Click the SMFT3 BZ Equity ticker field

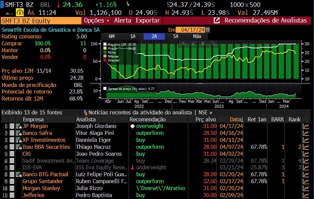(41, 21)
